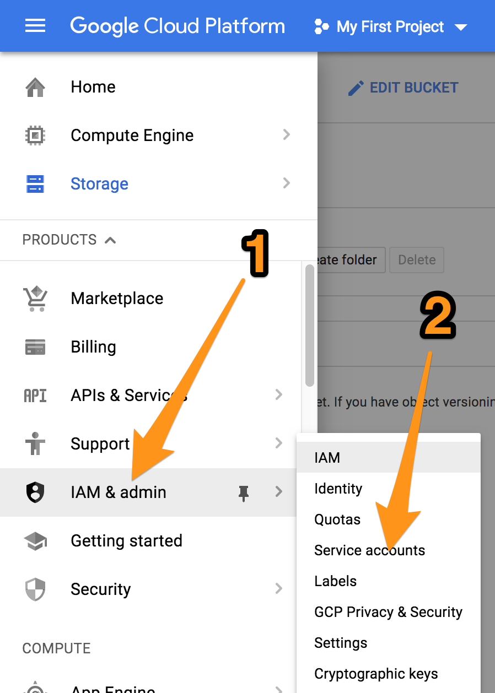Open Service accounts from the submenu
The image size is (495, 693).
pos(389,550)
